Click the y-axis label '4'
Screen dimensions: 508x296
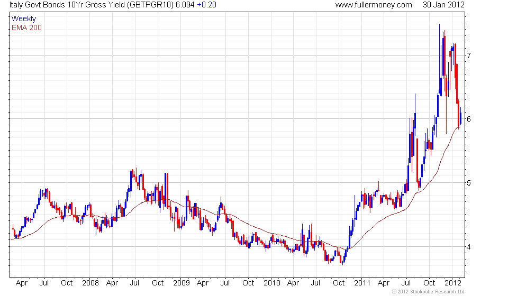point(469,247)
